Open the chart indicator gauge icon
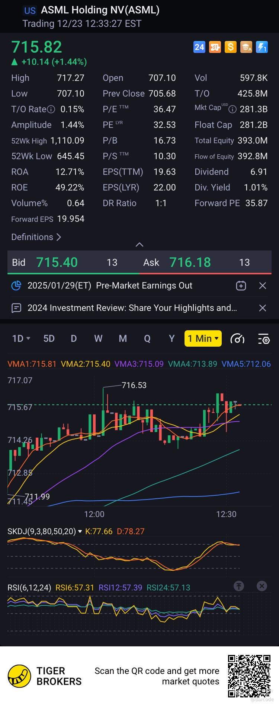This screenshot has width=279, height=706. click(x=237, y=338)
